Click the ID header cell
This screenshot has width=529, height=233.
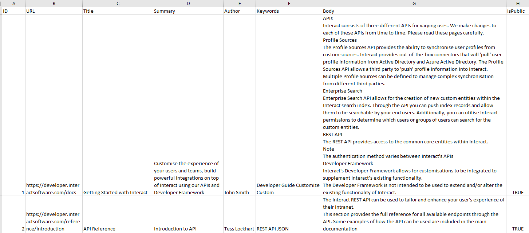coord(14,11)
